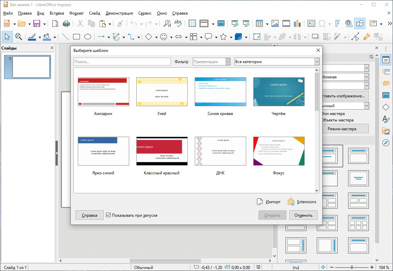Insert Audio or Video icon
The height and width of the screenshot is (271, 393).
click(x=286, y=23)
